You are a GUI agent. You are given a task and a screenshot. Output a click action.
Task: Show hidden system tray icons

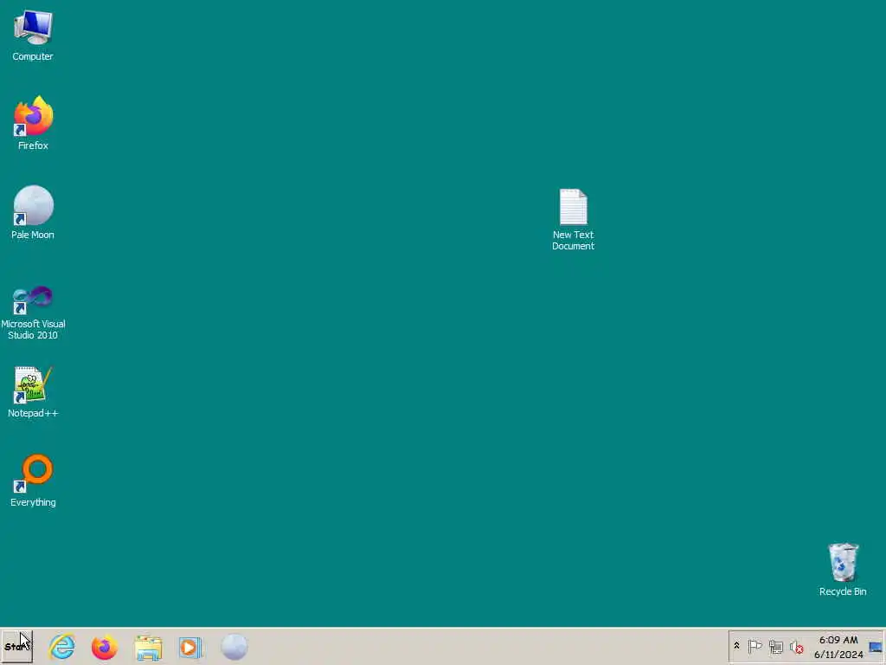click(737, 646)
